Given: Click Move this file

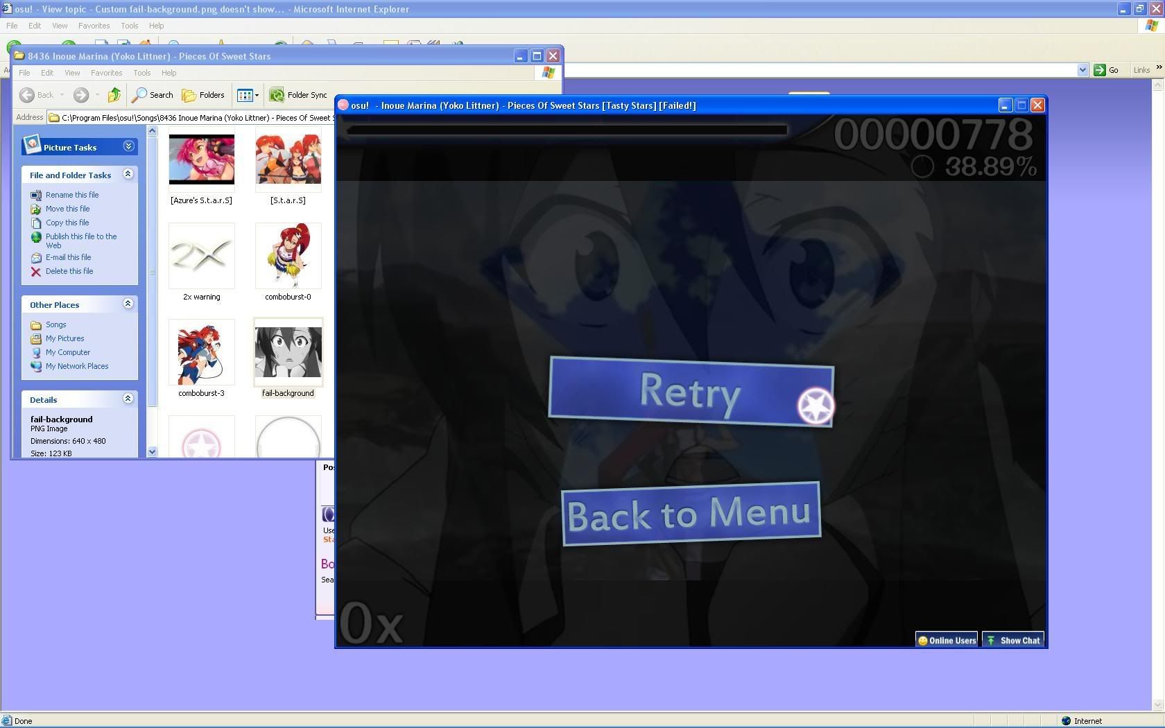Looking at the screenshot, I should (67, 209).
